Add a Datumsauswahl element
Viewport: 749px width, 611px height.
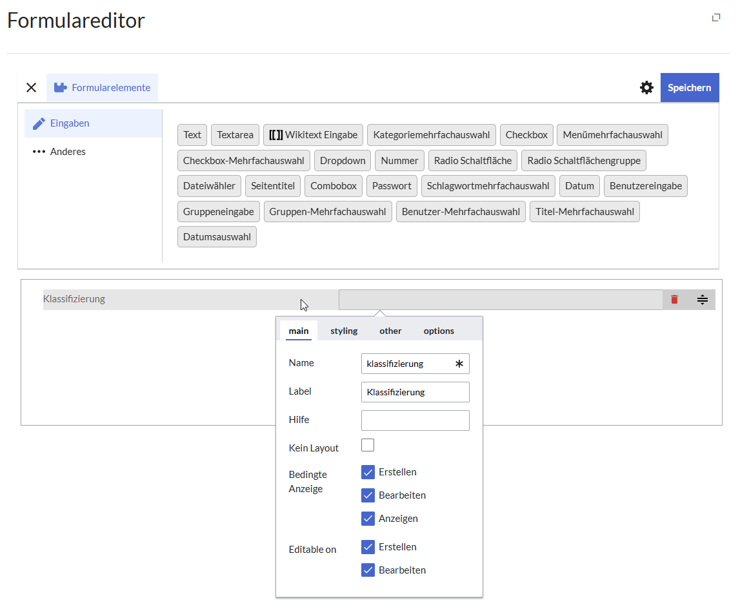(x=217, y=237)
